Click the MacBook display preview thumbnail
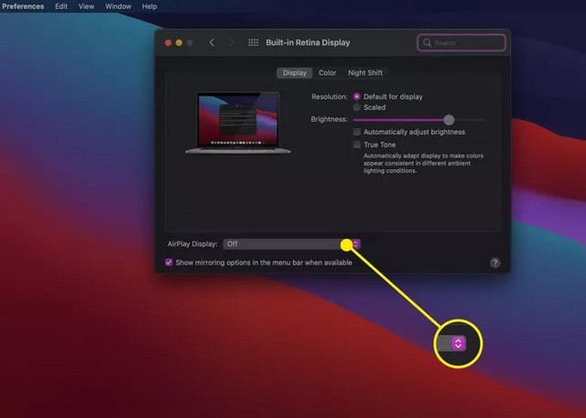The width and height of the screenshot is (586, 418). [x=238, y=123]
